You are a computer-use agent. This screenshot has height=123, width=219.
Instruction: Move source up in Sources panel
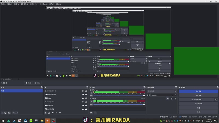(57, 113)
